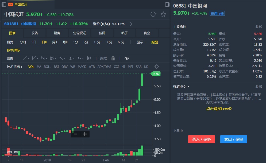
Task: Toggle the SAR indicator
Action: [x=138, y=67]
